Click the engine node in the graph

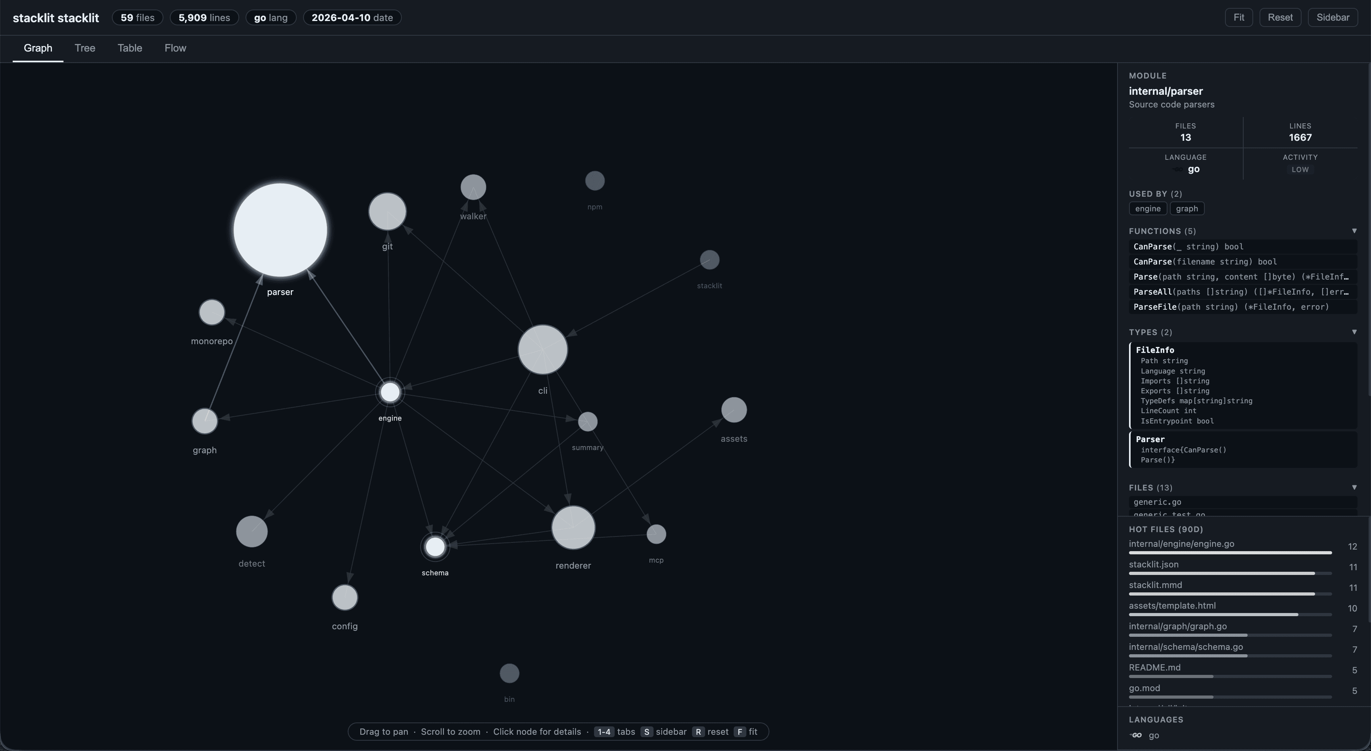pos(390,392)
